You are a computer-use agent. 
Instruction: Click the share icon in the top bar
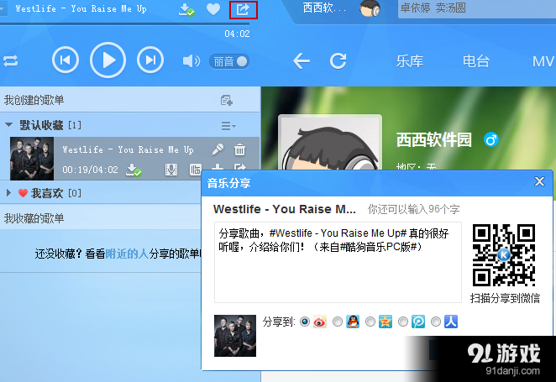tap(243, 9)
